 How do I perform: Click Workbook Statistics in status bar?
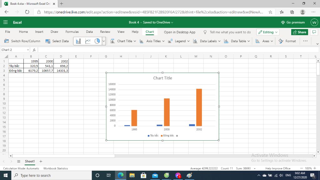[56, 168]
